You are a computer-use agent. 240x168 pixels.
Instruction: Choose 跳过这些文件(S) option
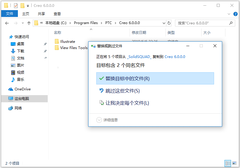pyautogui.click(x=123, y=91)
